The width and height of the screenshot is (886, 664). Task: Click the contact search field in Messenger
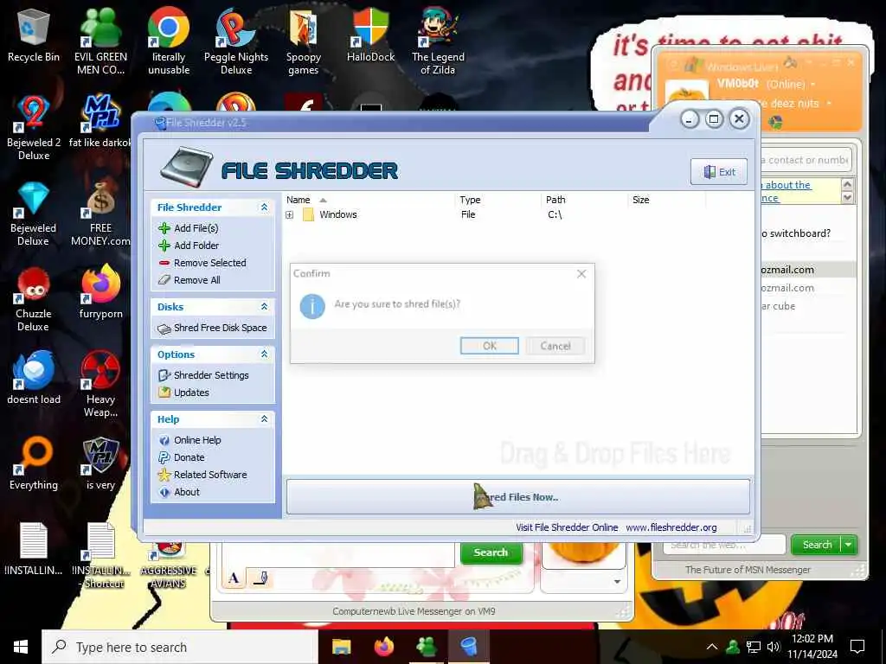point(806,160)
